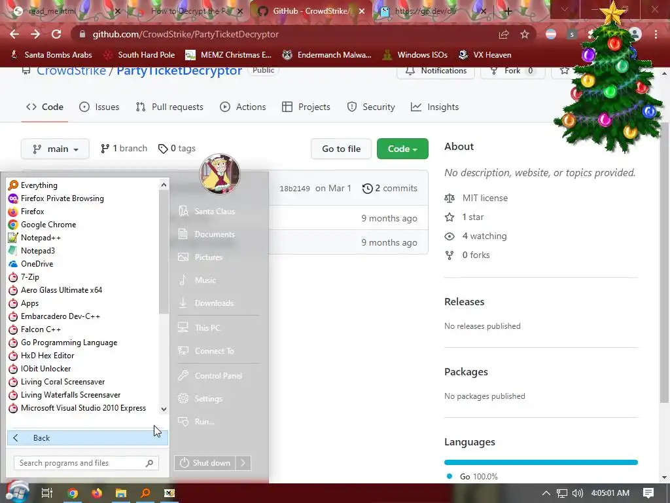Expand shut down options arrow

coord(243,463)
